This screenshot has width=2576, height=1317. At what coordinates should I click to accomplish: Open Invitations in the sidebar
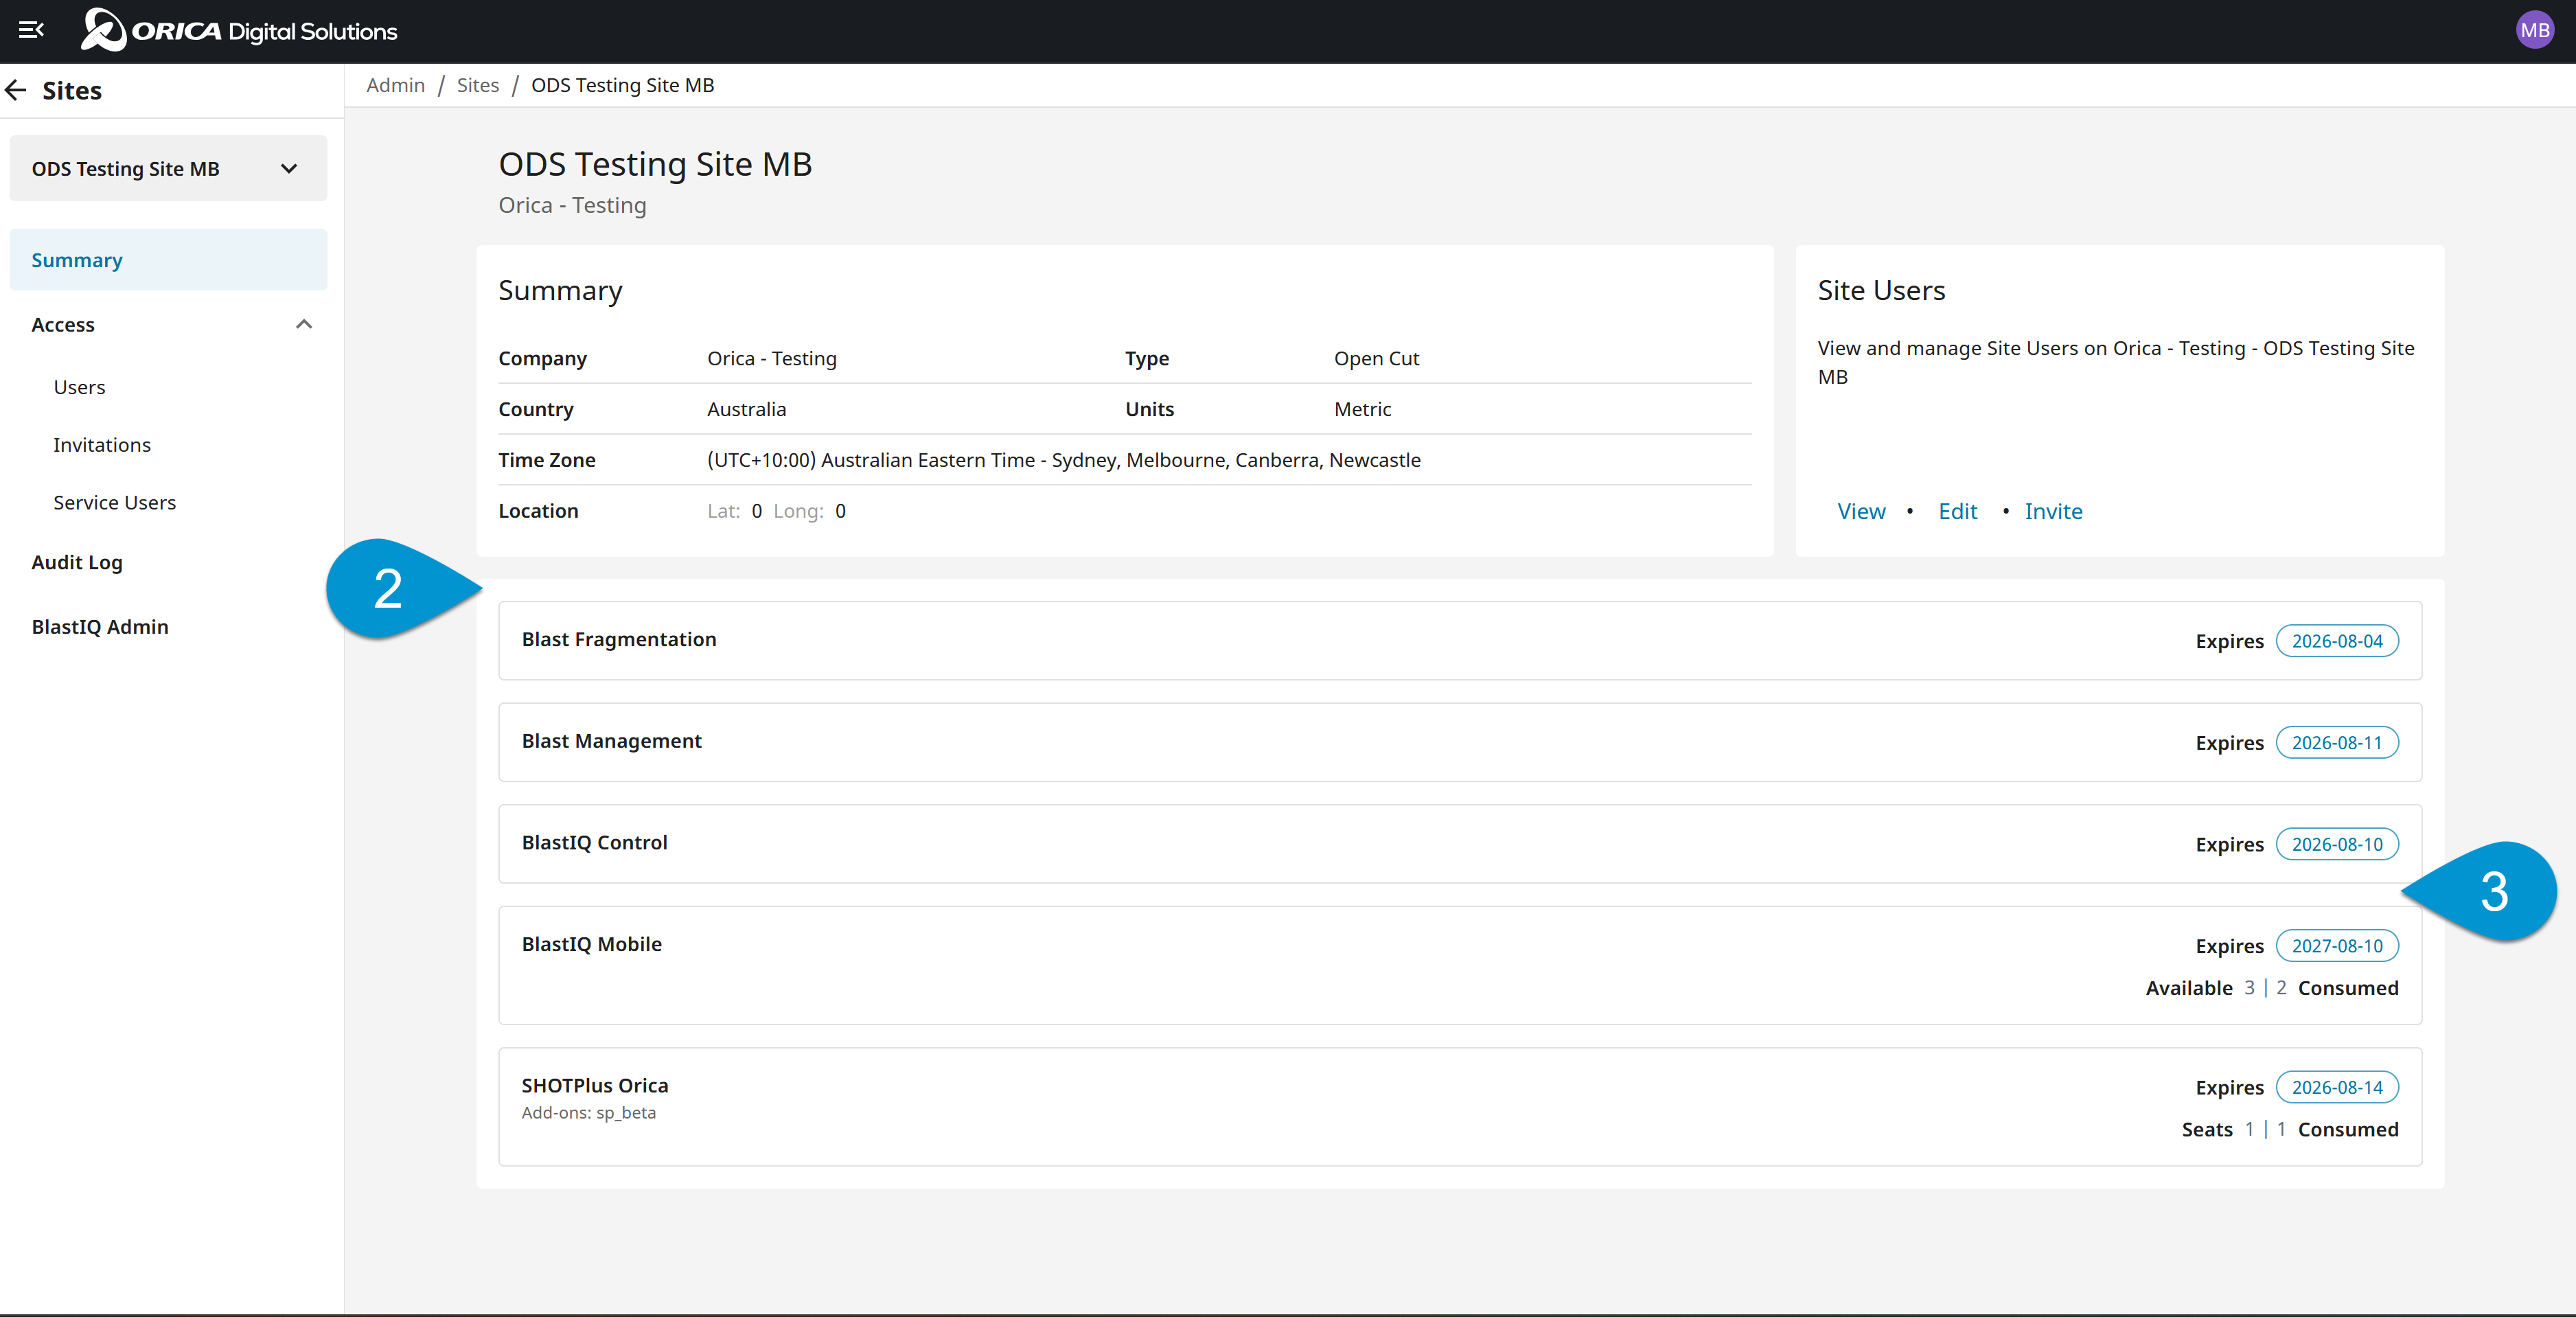[102, 445]
